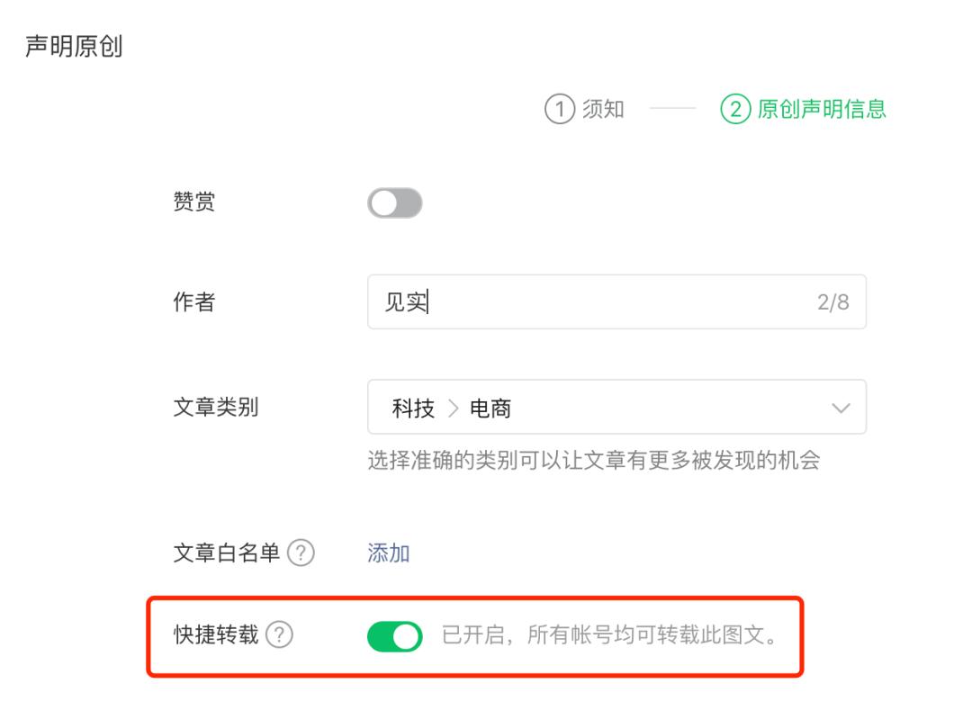This screenshot has width=972, height=710.
Task: Click the 文章白名单 label
Action: click(226, 553)
